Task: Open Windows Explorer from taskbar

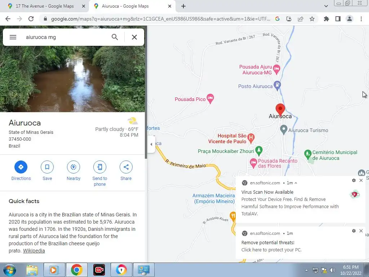Action: tap(32, 270)
